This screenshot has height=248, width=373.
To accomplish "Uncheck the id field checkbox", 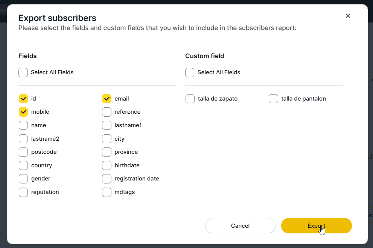I will [23, 99].
